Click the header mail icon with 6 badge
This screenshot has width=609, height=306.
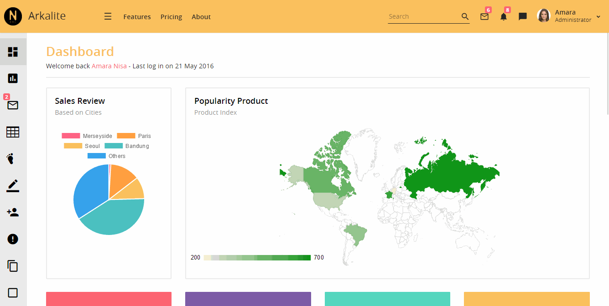coord(484,17)
